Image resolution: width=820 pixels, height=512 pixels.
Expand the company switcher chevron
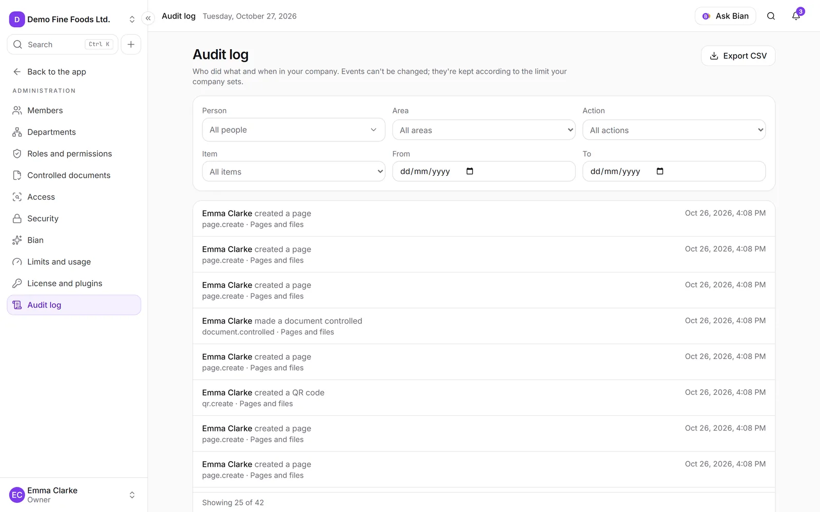(x=132, y=19)
